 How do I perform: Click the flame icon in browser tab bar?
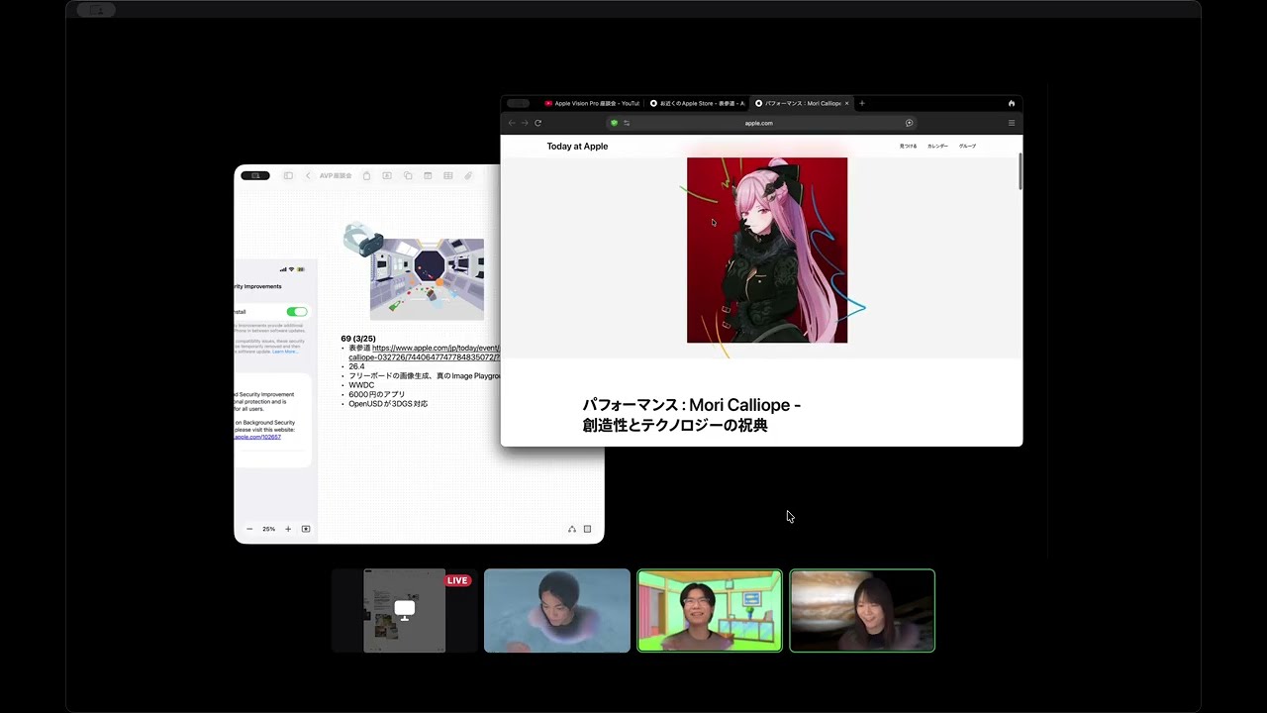1012,103
